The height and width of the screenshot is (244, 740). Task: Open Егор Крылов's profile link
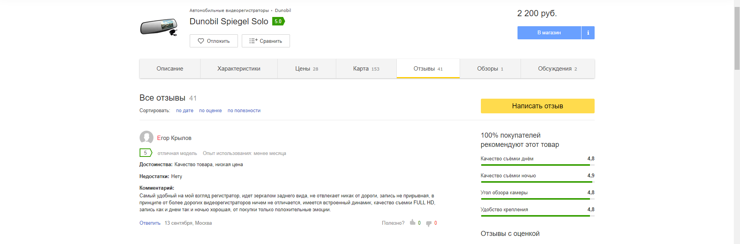coord(174,138)
